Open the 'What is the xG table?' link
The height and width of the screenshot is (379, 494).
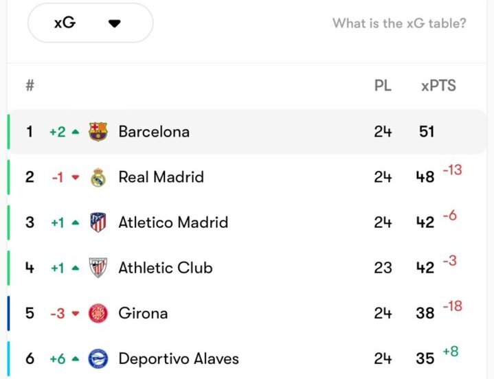[x=399, y=23]
